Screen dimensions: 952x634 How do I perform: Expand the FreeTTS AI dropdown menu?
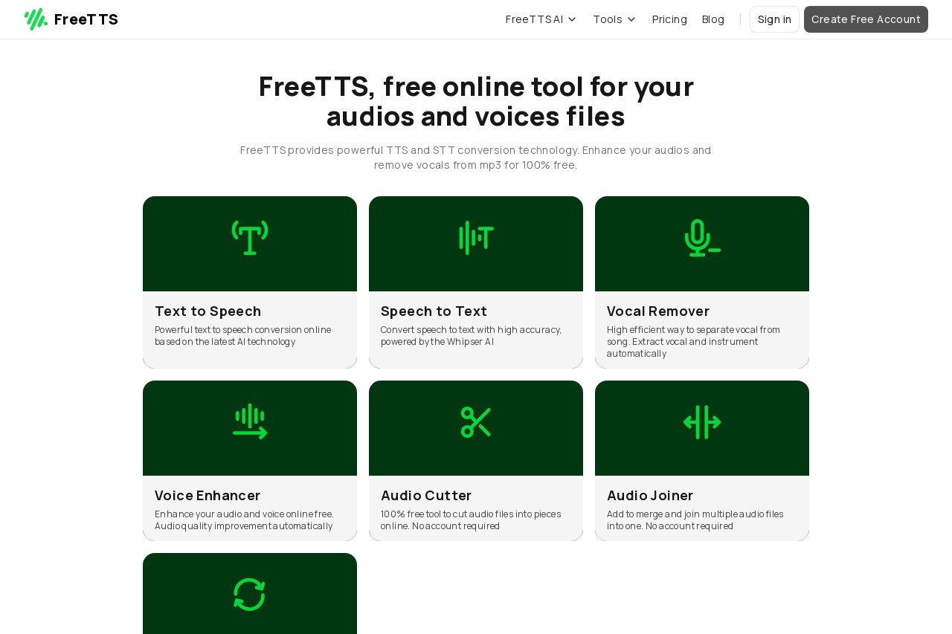click(541, 19)
